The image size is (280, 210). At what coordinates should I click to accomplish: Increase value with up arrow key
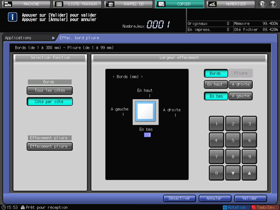249,173
